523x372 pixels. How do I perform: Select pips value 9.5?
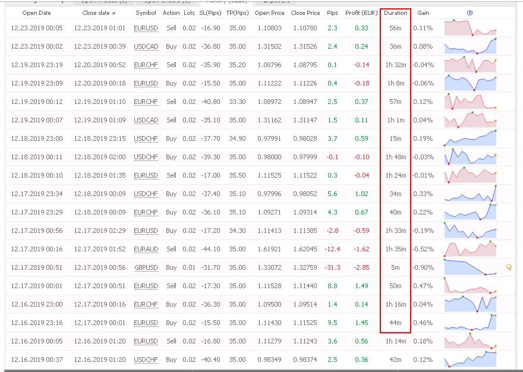click(332, 323)
